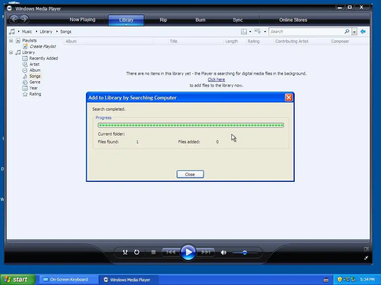Open the Library tab dropdown arrow

126,24
